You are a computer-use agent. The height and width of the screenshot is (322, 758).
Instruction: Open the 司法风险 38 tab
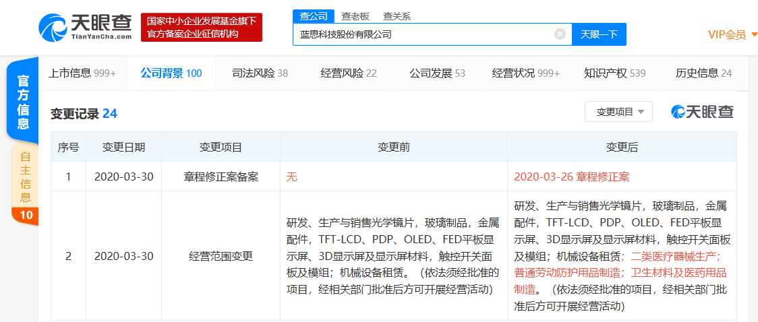pyautogui.click(x=260, y=73)
